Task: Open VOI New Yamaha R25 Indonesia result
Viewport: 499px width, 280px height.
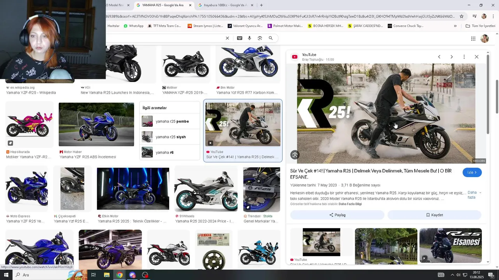Action: pos(117,93)
